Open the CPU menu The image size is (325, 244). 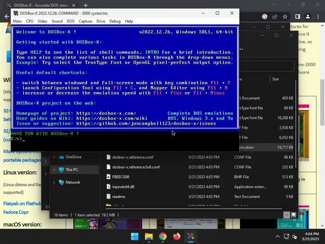(x=30, y=21)
